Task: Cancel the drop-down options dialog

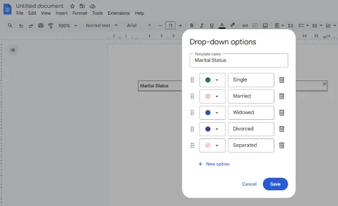Action: (249, 184)
